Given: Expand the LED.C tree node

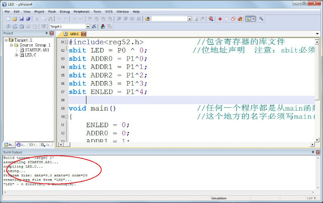Looking at the screenshot, I should pyautogui.click(x=17, y=55).
